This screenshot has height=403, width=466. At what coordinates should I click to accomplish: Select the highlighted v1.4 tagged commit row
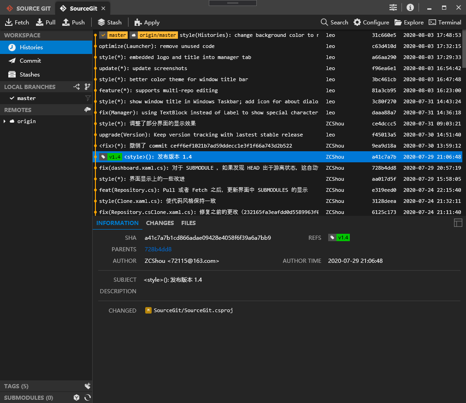tap(277, 157)
